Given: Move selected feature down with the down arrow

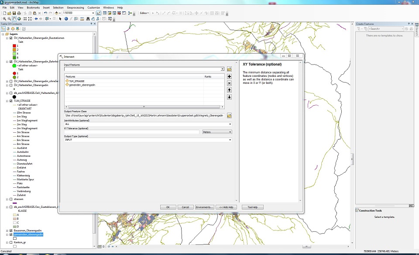Looking at the screenshot, I should pyautogui.click(x=229, y=97).
